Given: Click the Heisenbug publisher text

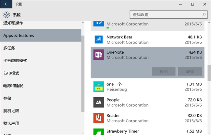Looking at the screenshot, I should pyautogui.click(x=117, y=89).
